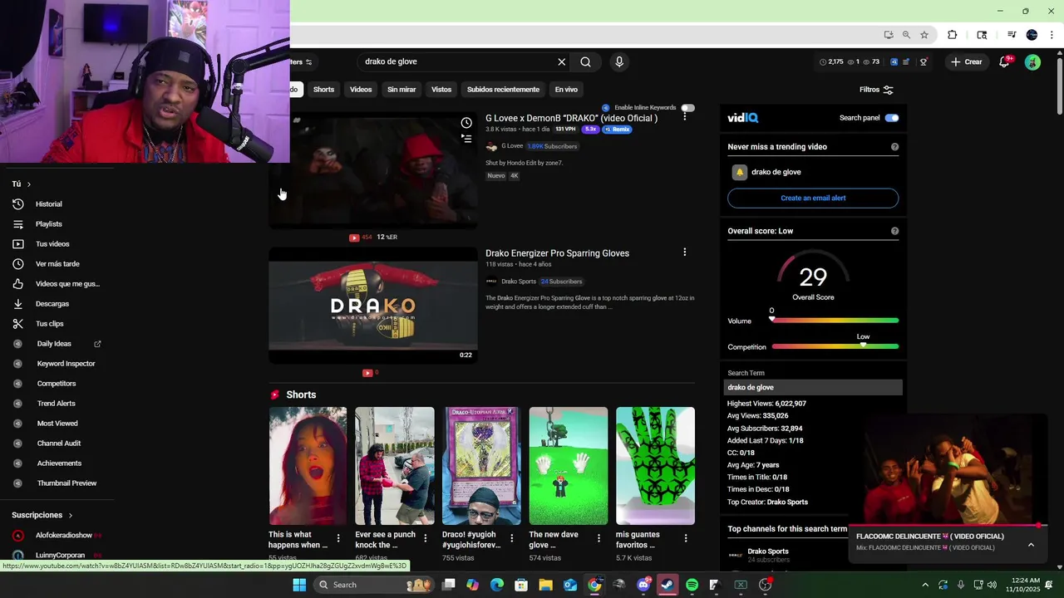The width and height of the screenshot is (1064, 598).
Task: Open more options for 'This is what happens' short
Action: tap(338, 538)
